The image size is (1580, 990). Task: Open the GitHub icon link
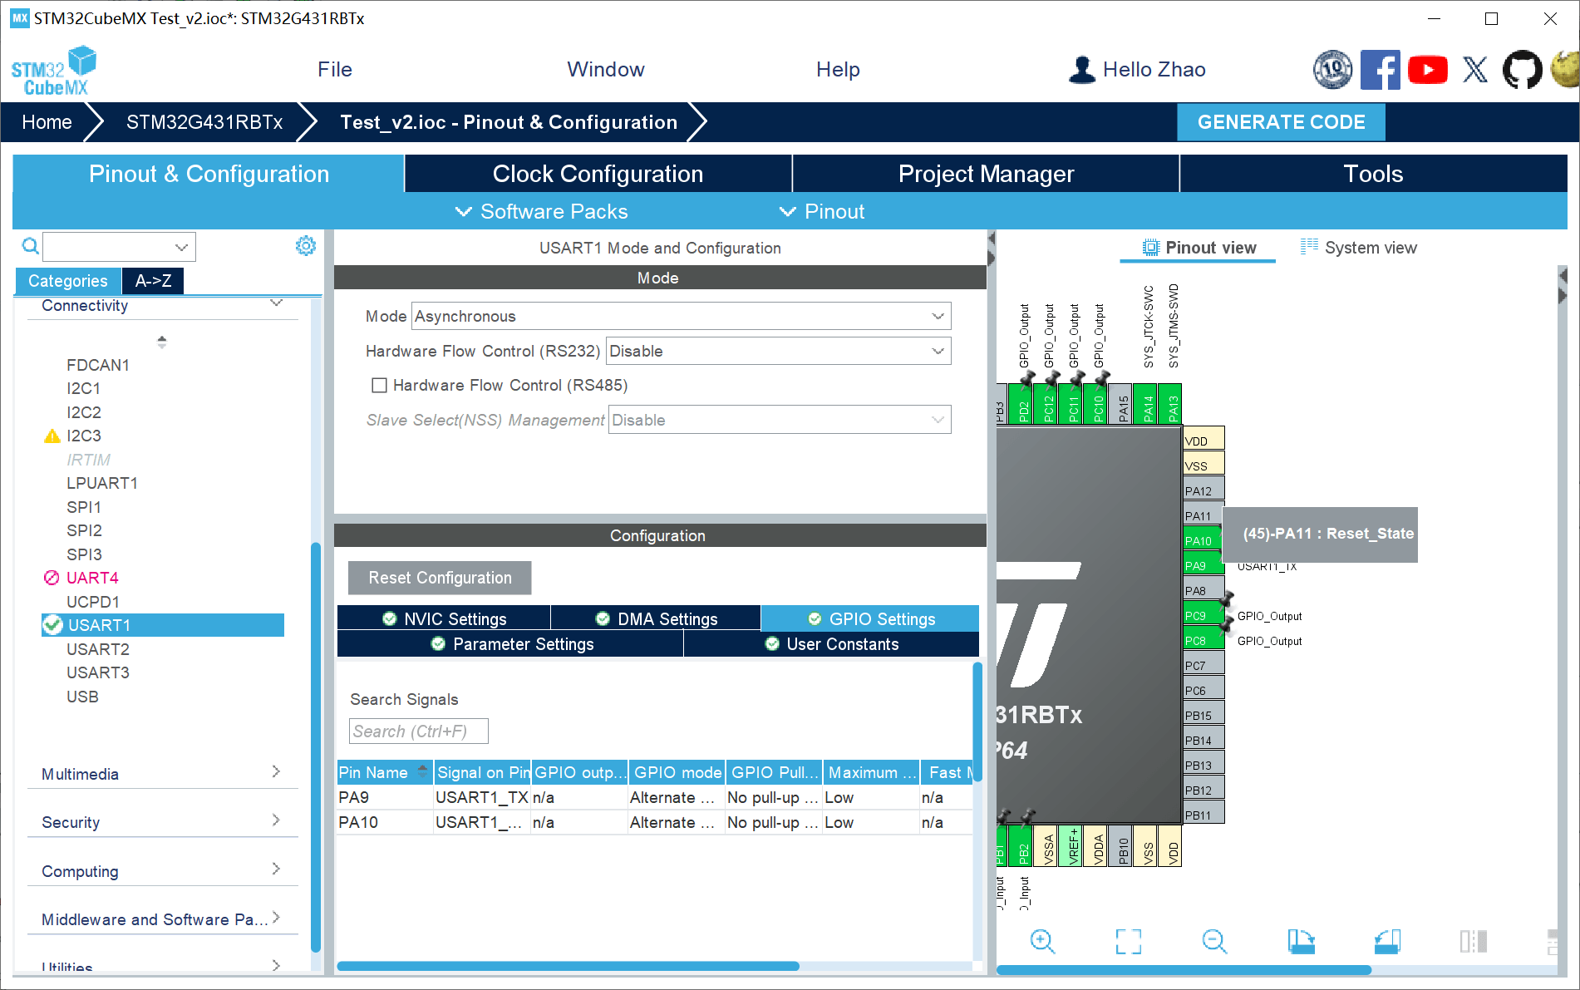point(1521,70)
